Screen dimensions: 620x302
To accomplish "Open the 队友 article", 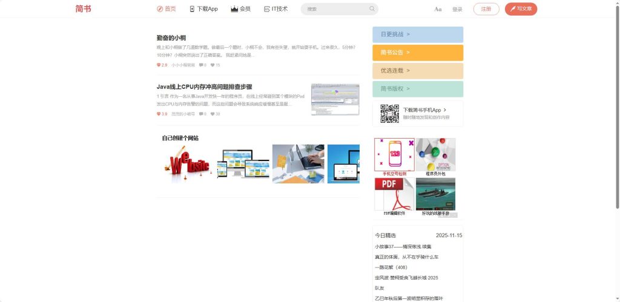I will click(379, 288).
